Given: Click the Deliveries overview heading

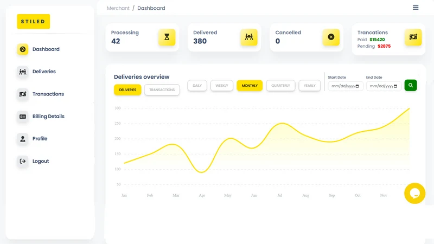Looking at the screenshot, I should pyautogui.click(x=142, y=77).
